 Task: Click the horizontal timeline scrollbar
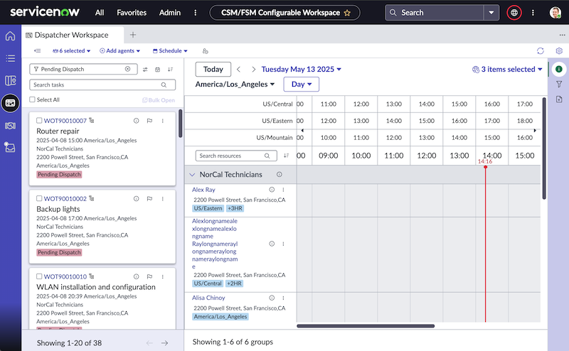[x=366, y=326]
